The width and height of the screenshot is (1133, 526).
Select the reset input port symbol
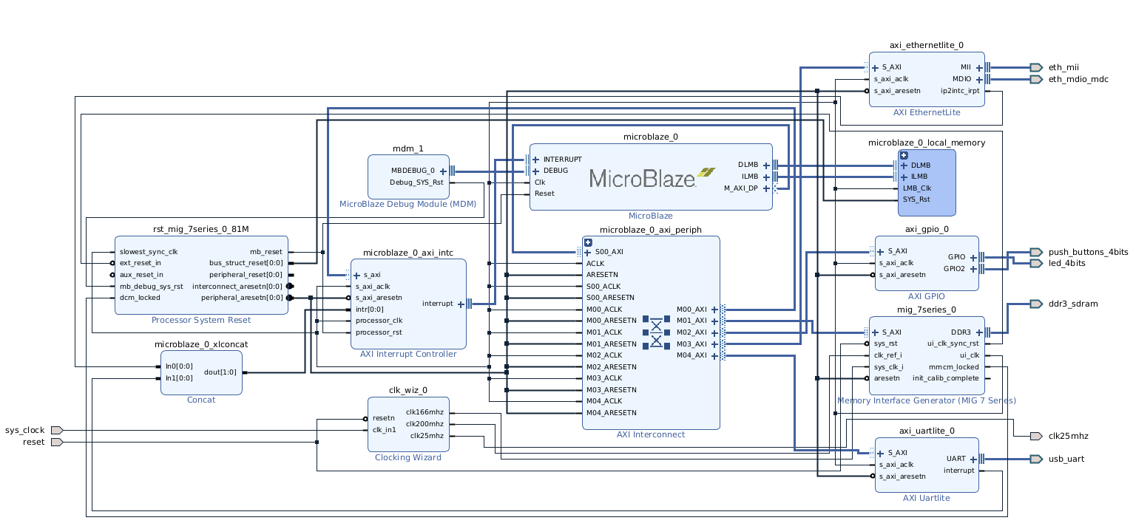coord(56,442)
